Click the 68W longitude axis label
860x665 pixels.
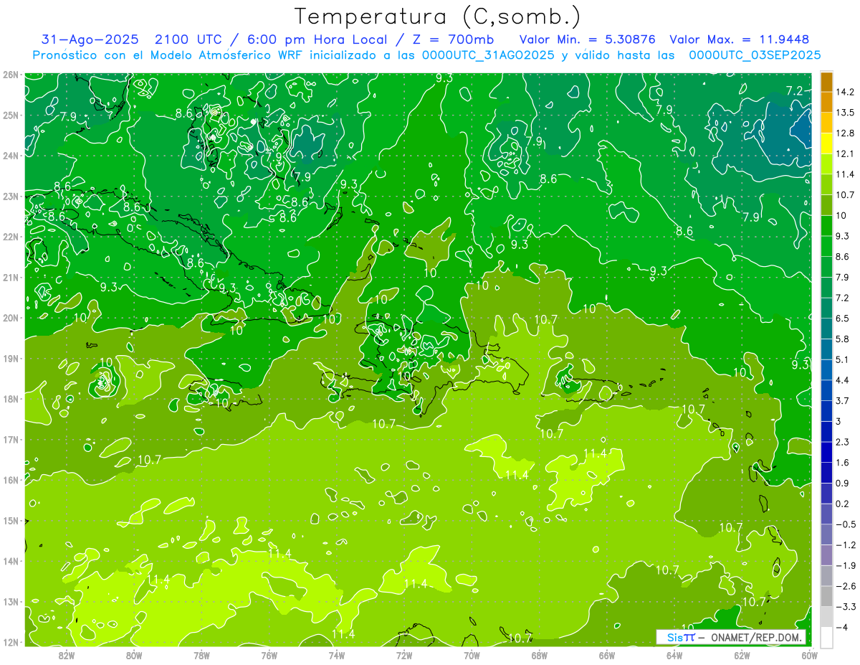click(540, 656)
